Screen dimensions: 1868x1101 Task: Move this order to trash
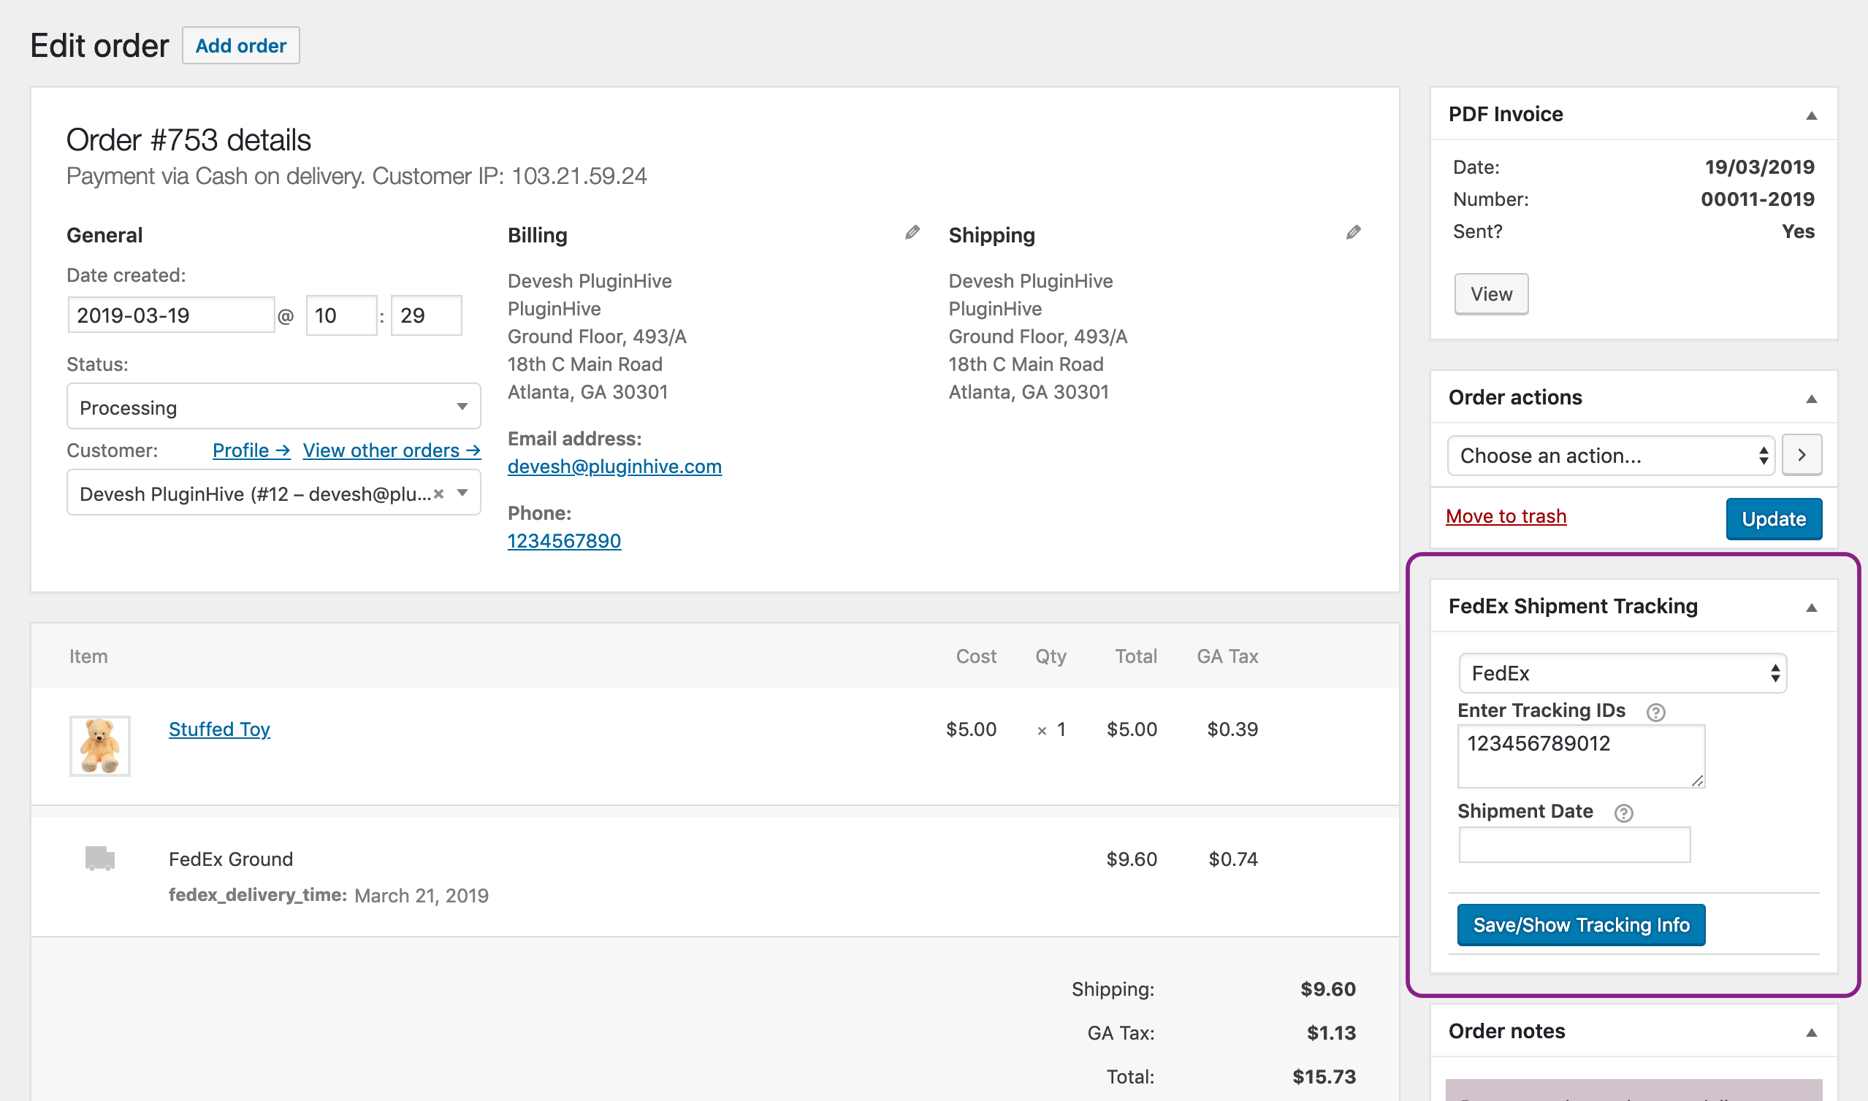1506,516
